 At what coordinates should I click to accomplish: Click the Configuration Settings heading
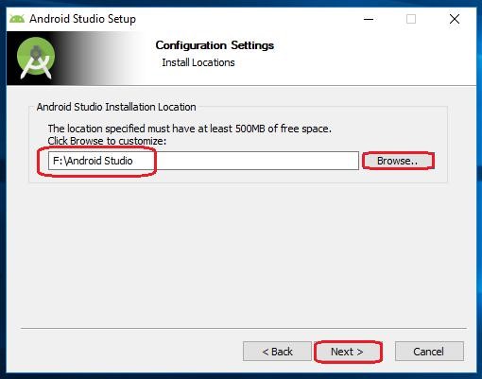[215, 45]
